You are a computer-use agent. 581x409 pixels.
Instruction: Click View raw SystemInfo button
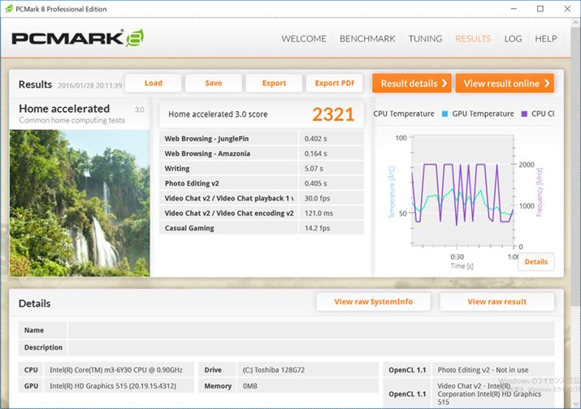[373, 302]
